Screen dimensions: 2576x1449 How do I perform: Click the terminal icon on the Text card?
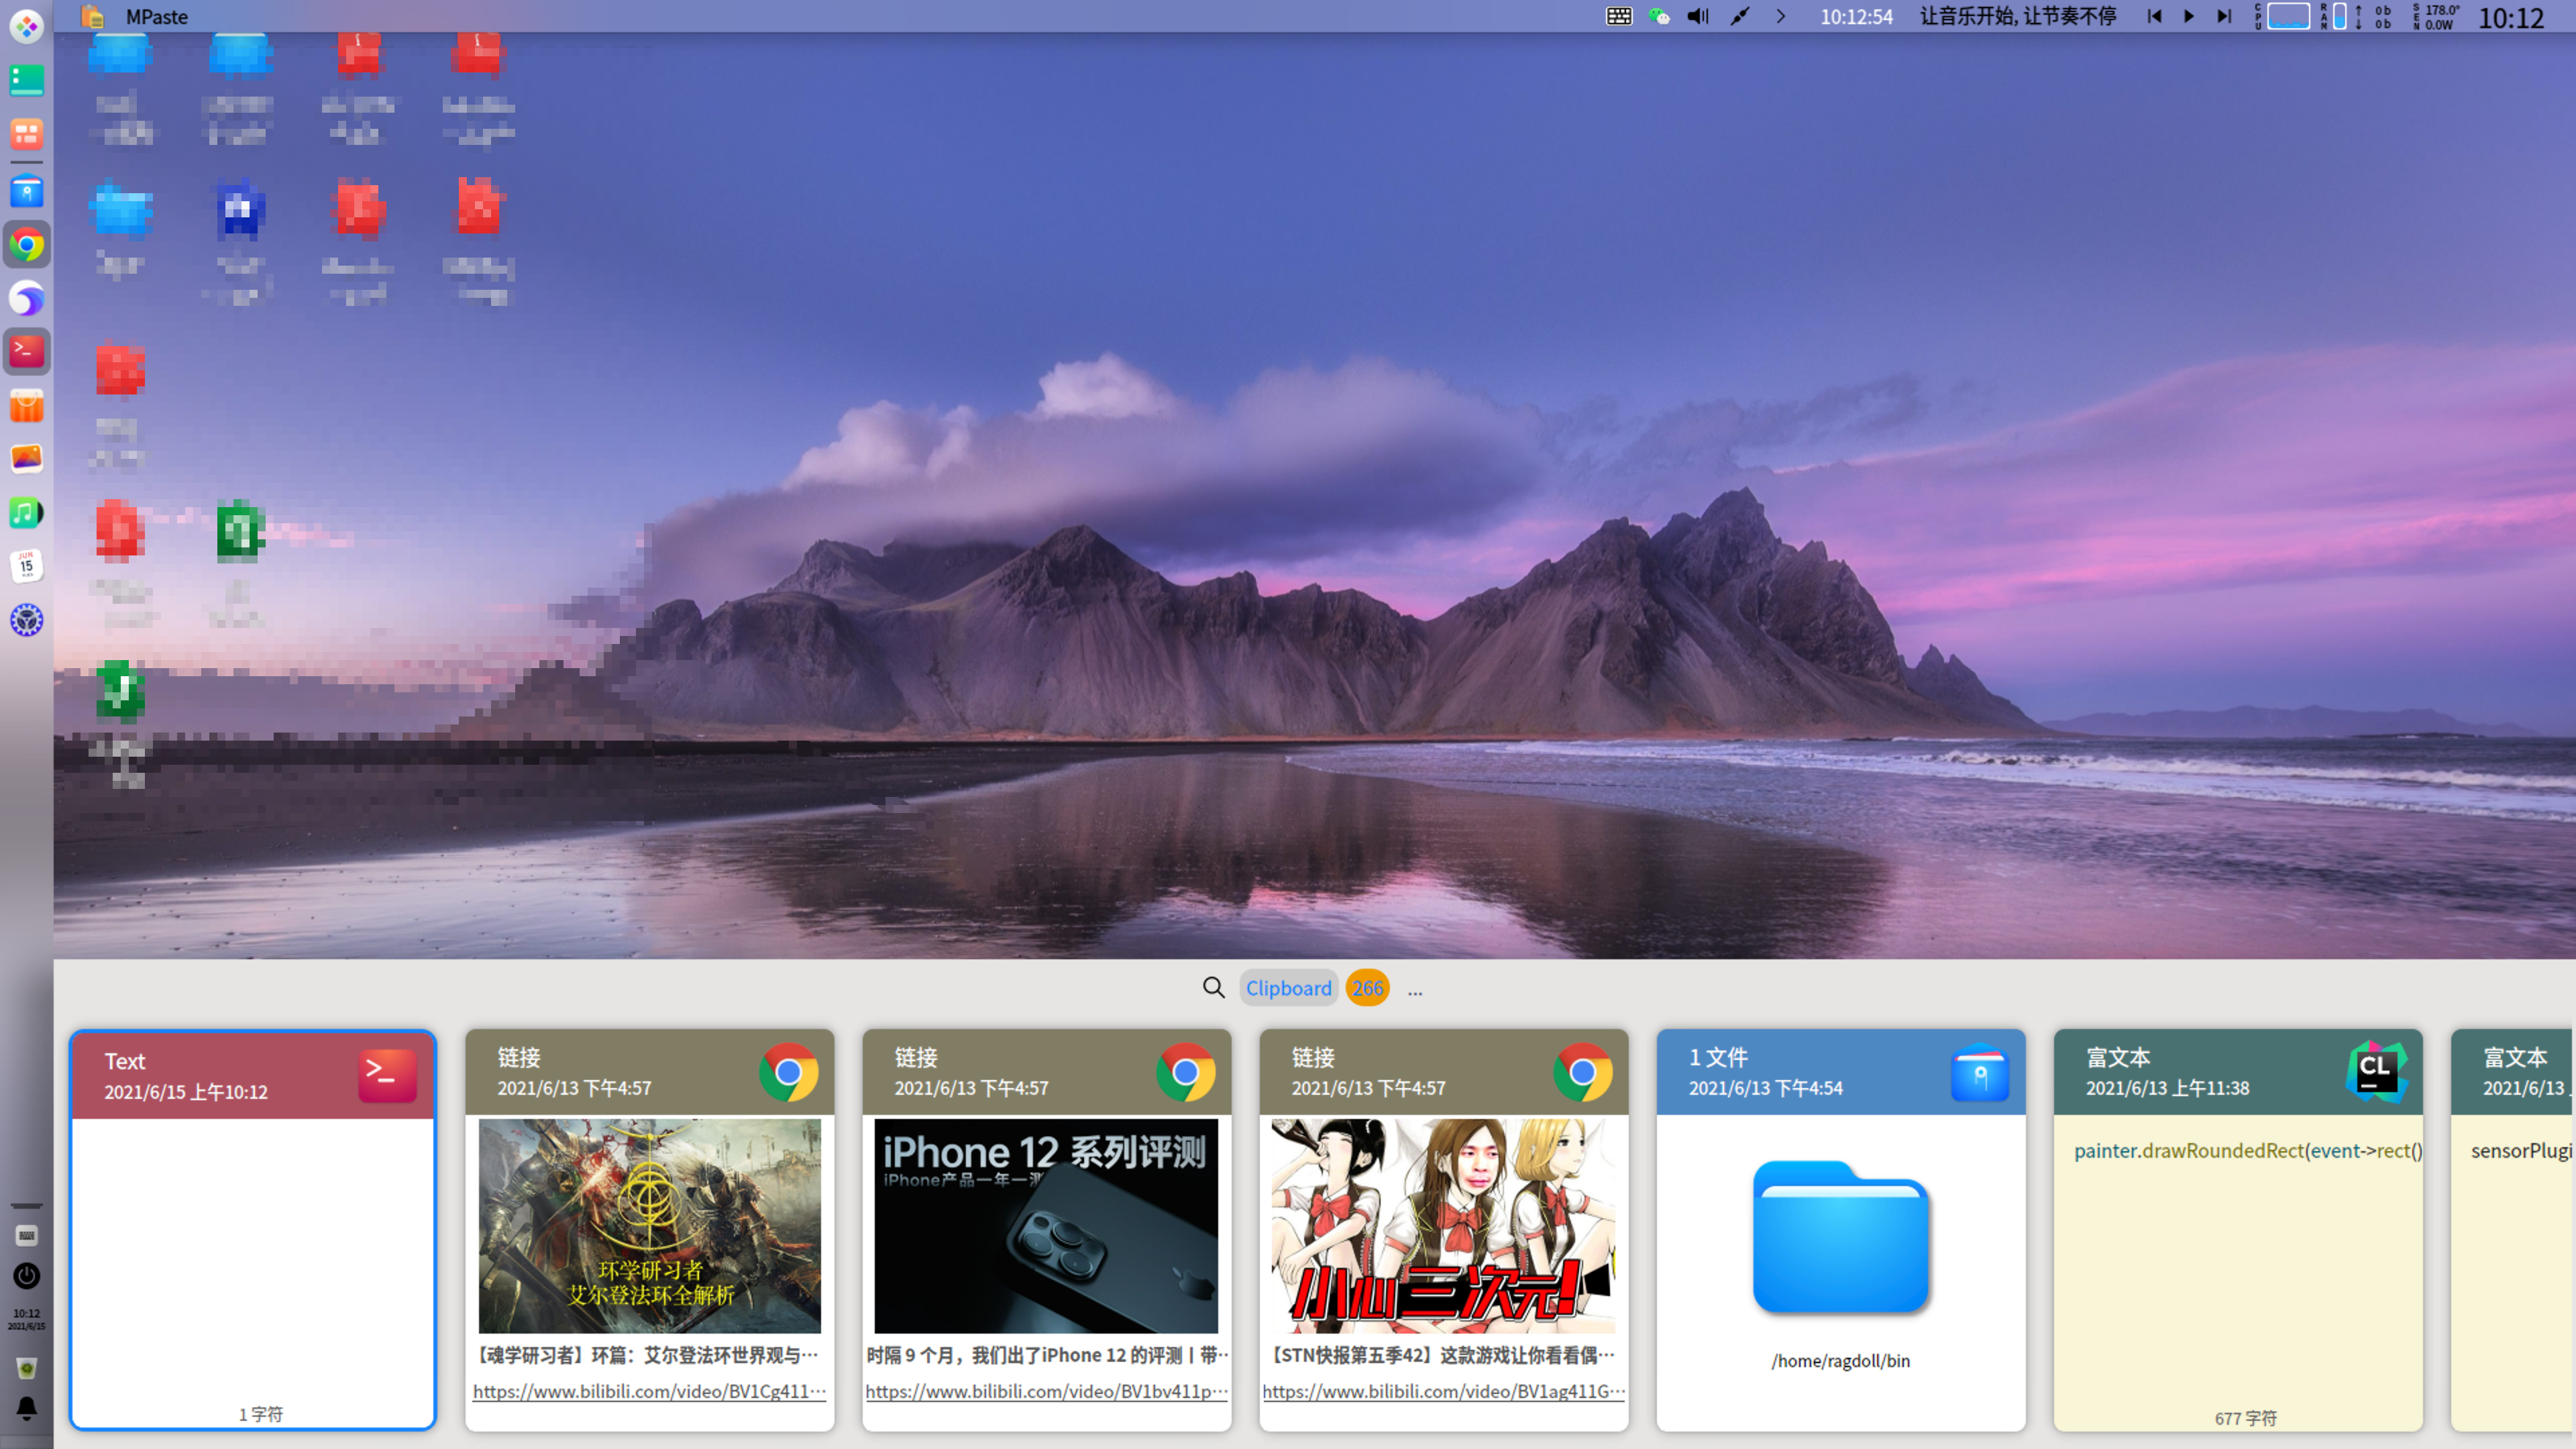387,1075
